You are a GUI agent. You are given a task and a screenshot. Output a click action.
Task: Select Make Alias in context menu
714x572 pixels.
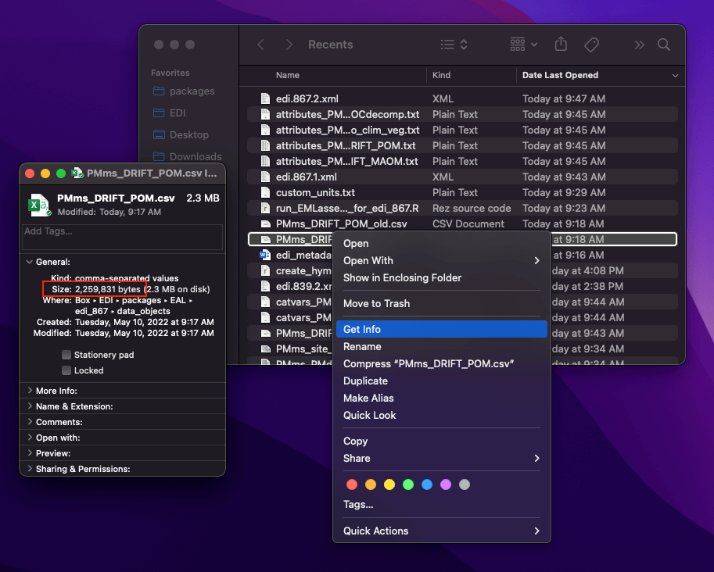[442, 399]
